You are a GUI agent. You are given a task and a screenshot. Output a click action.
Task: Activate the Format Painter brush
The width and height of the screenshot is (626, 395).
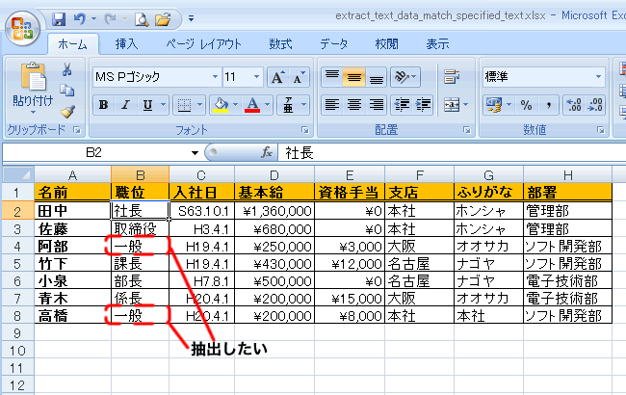pos(67,111)
